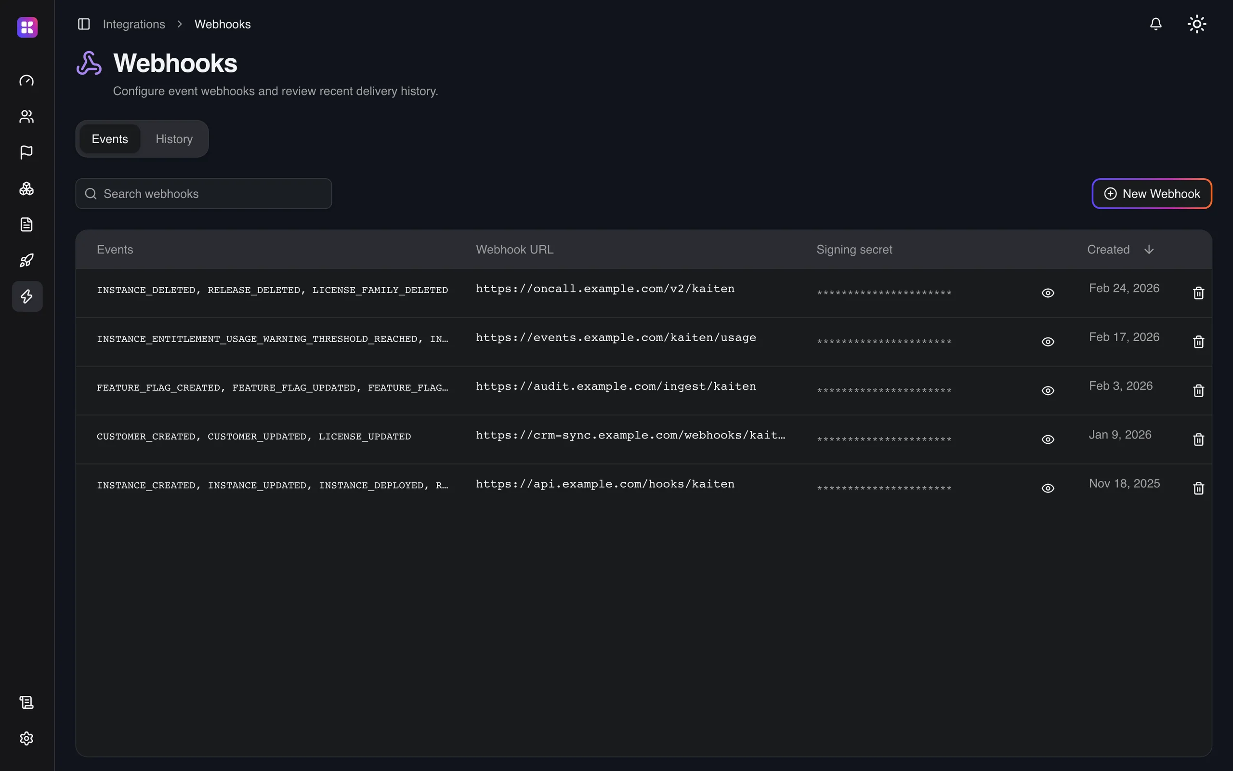Reveal signing secret for the audit ingest webhook

(1048, 391)
